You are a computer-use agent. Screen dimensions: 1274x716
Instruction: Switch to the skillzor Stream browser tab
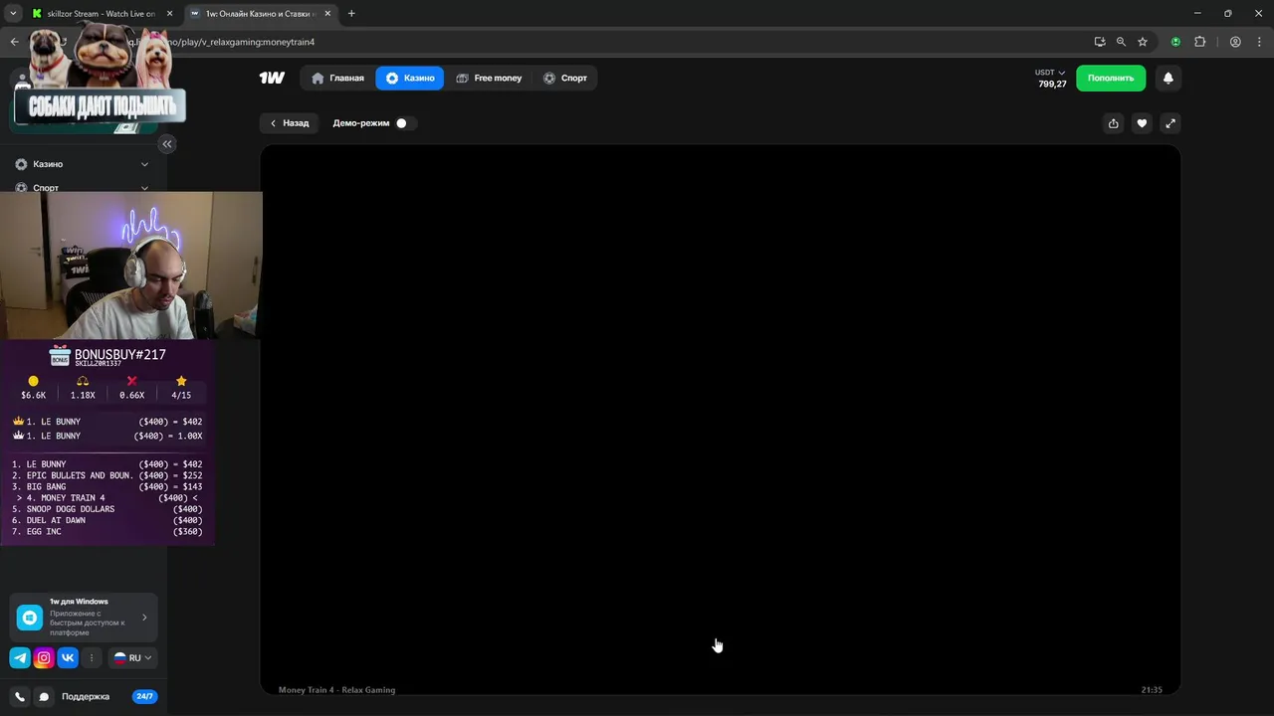pyautogui.click(x=101, y=14)
